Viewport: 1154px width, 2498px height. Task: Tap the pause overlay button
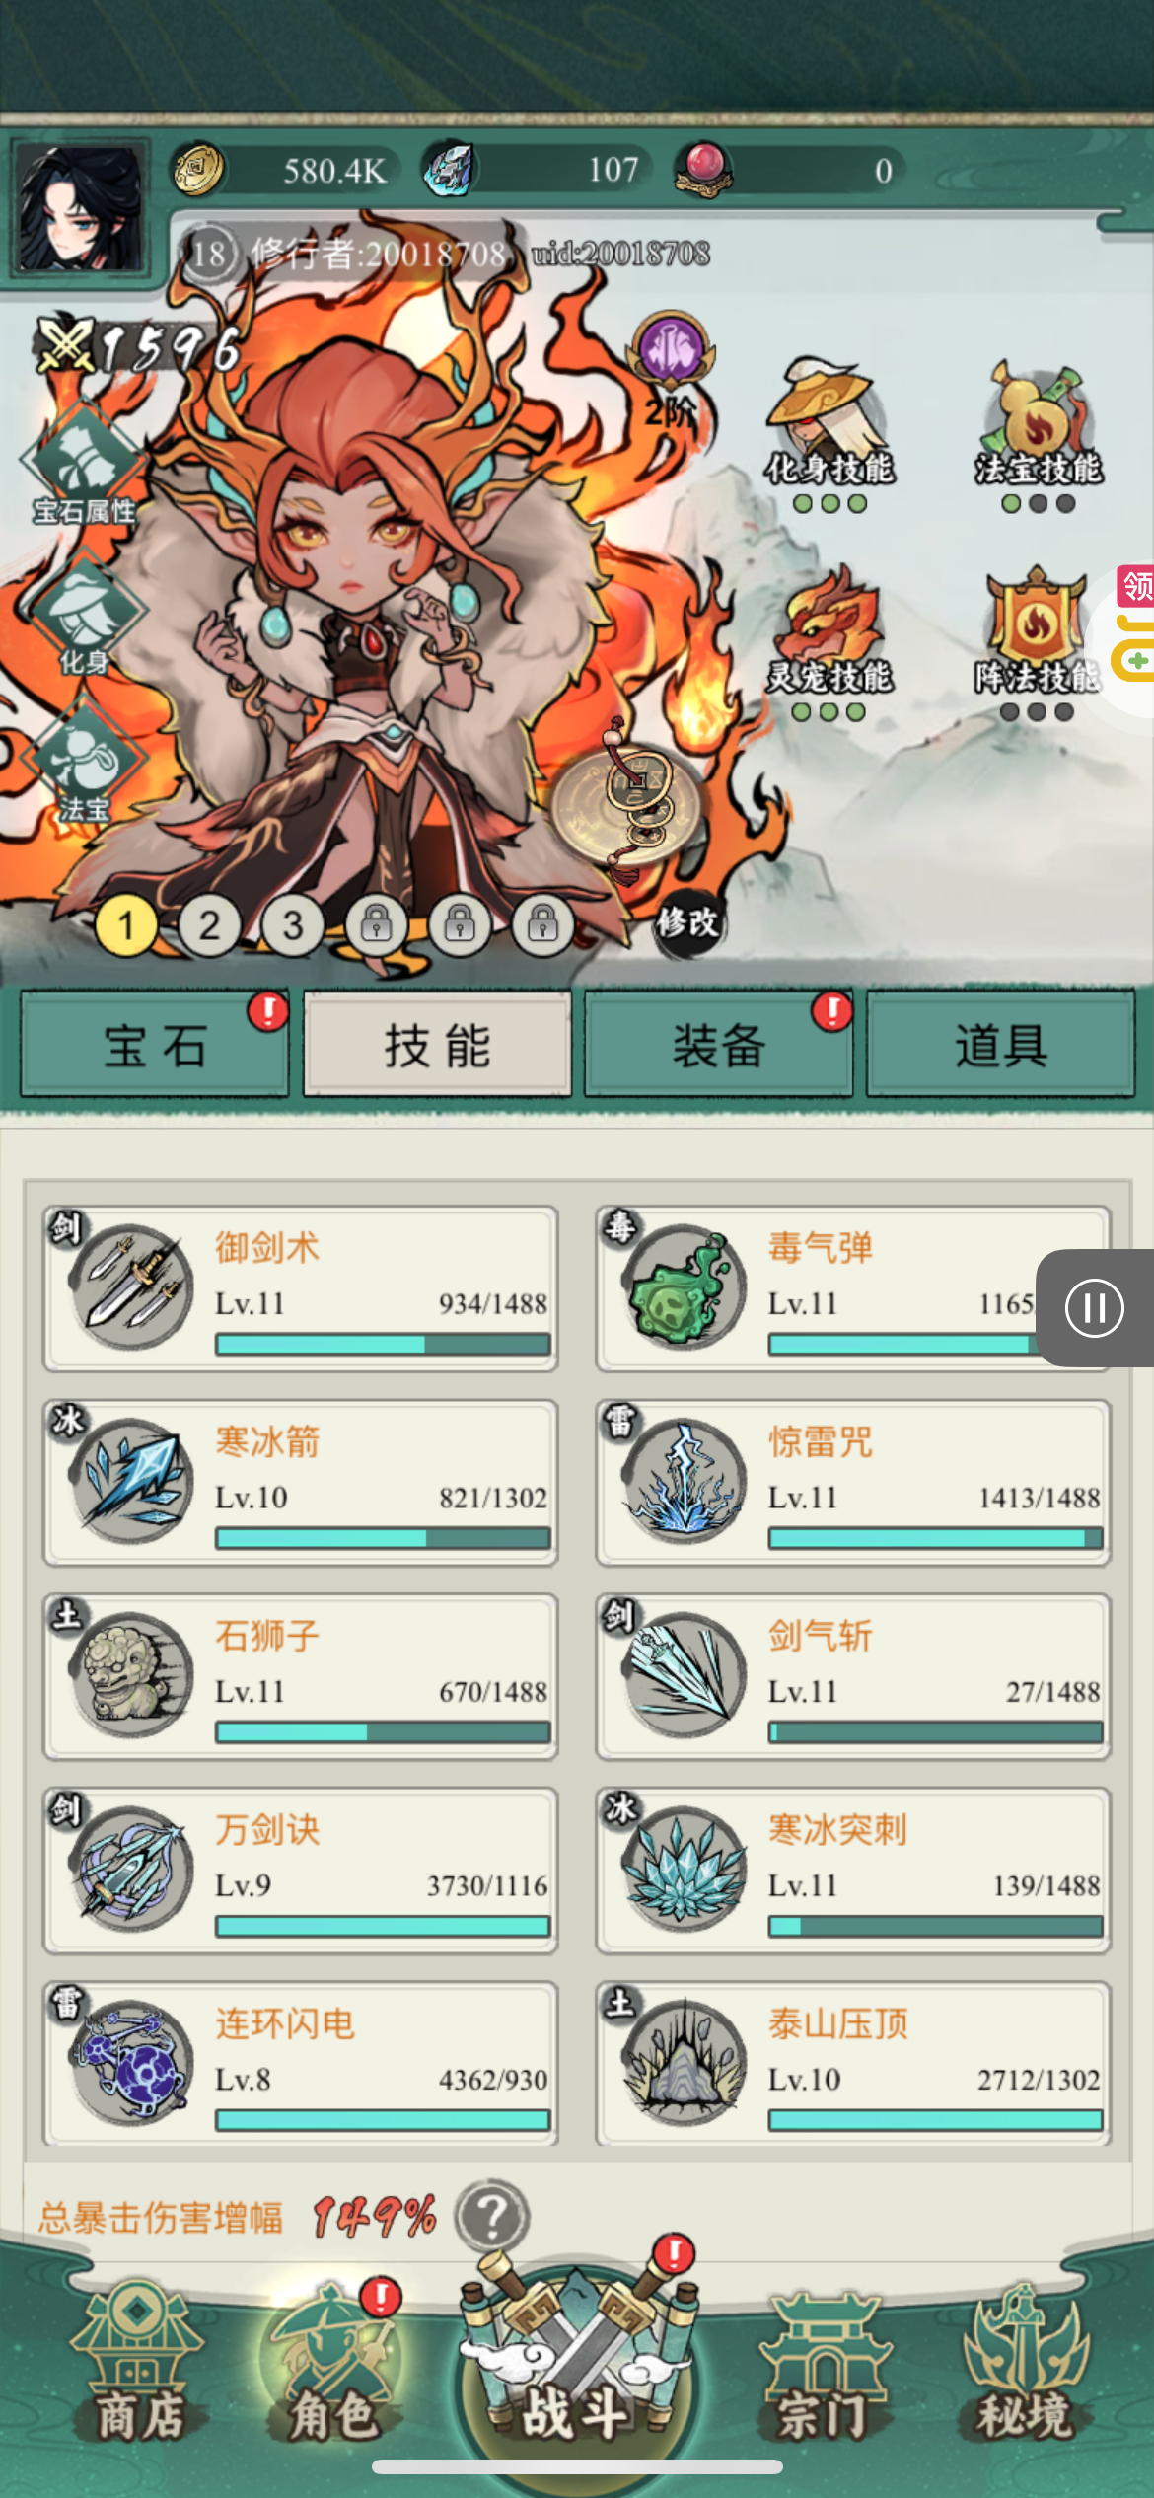click(x=1095, y=1308)
